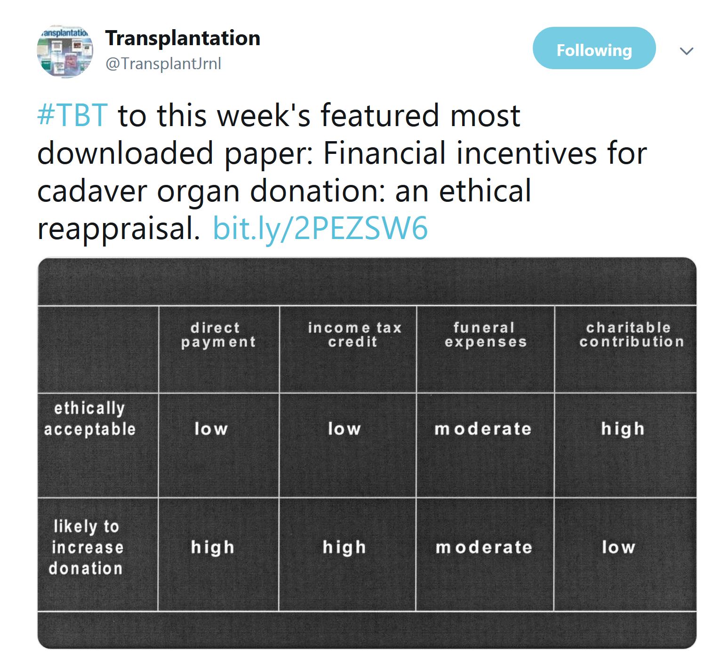Click 'low' in charitable contribution donation cell
Viewport: 721px width, 662px height.
click(x=618, y=547)
